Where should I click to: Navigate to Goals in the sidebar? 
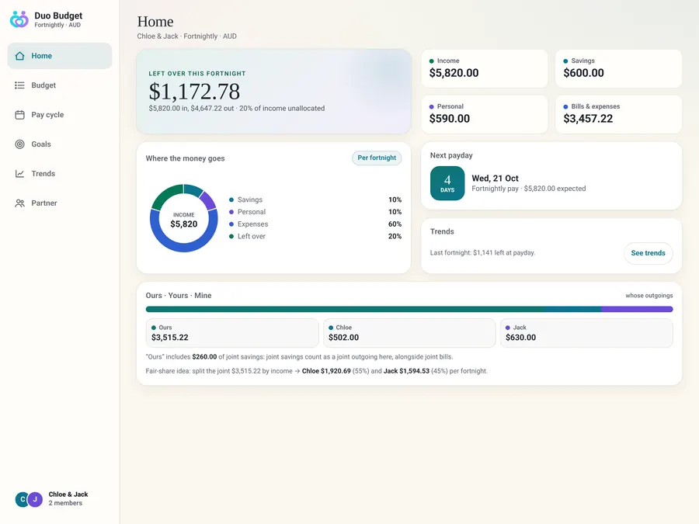(60, 144)
